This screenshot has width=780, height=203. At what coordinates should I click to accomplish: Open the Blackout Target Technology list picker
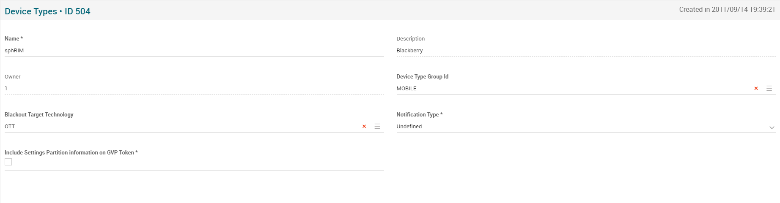click(x=377, y=127)
